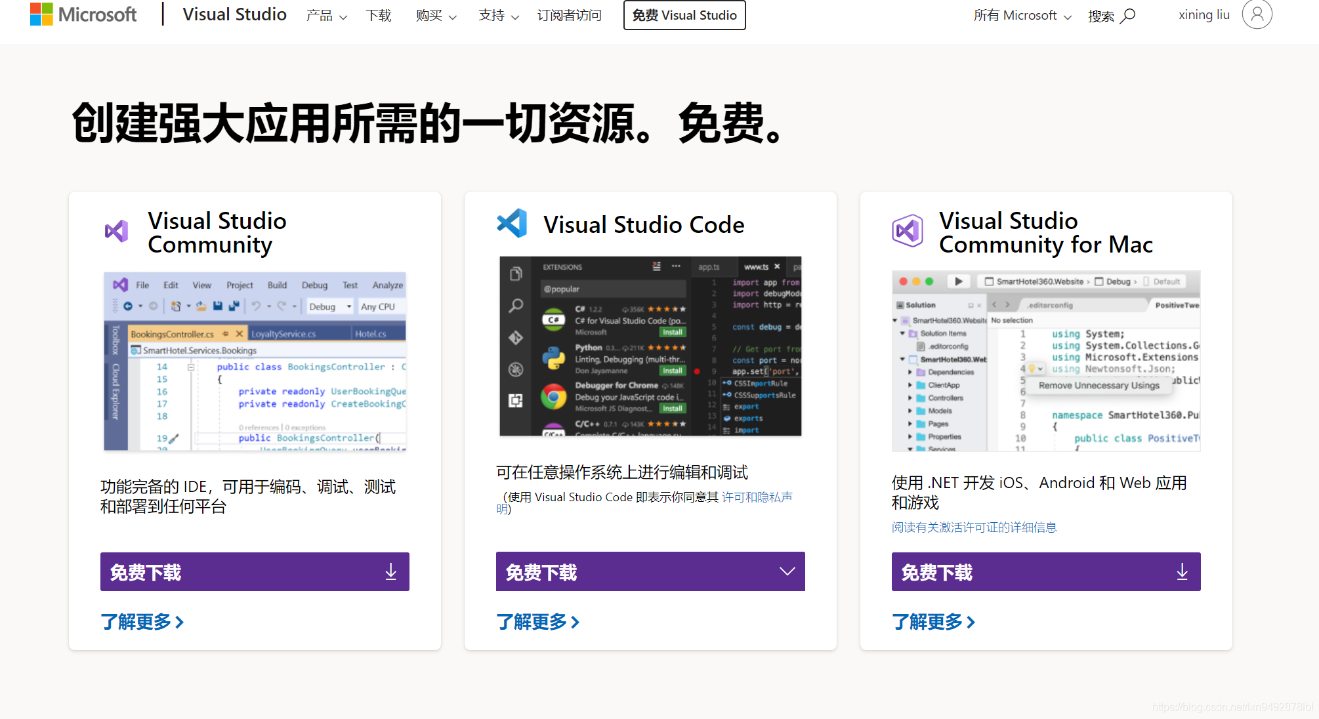Open 订阅者访问 navigation item

click(x=569, y=16)
